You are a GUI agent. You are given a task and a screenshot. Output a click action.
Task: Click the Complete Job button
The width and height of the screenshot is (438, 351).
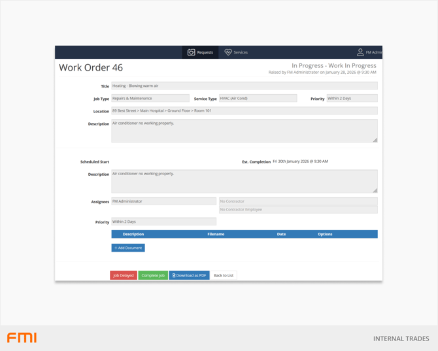point(153,275)
